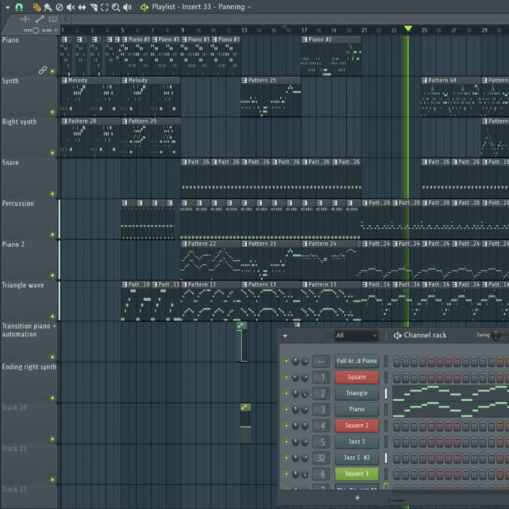Screen dimensions: 509x509
Task: Add a new channel with plus button
Action: click(357, 498)
